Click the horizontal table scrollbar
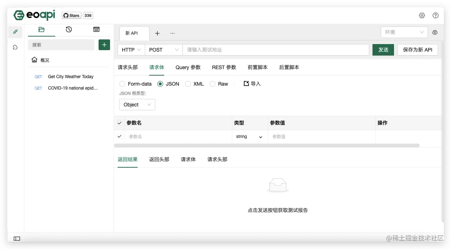 click(x=267, y=145)
